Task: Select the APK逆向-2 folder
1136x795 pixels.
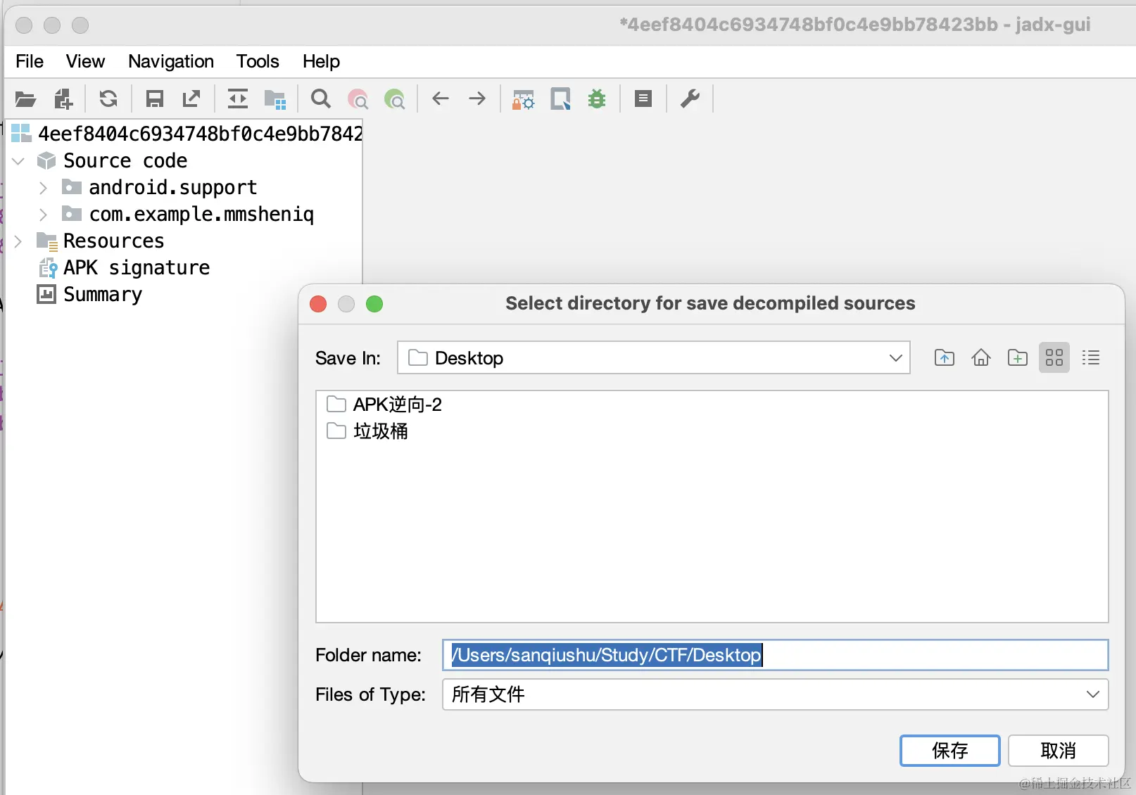Action: click(x=384, y=405)
